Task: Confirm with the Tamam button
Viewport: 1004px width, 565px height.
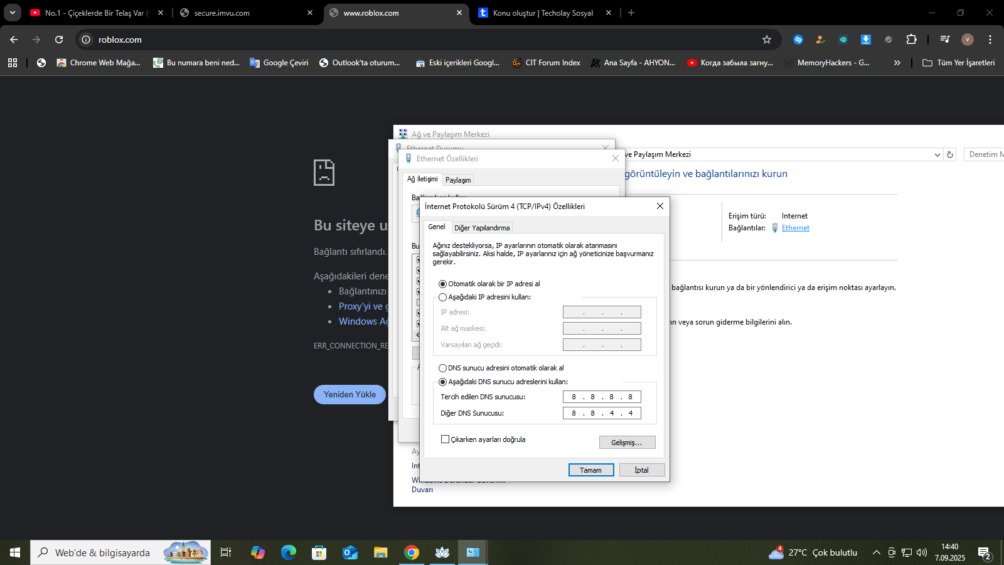Action: [591, 470]
